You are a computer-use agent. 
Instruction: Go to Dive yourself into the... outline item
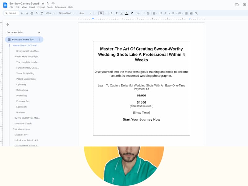28,51
